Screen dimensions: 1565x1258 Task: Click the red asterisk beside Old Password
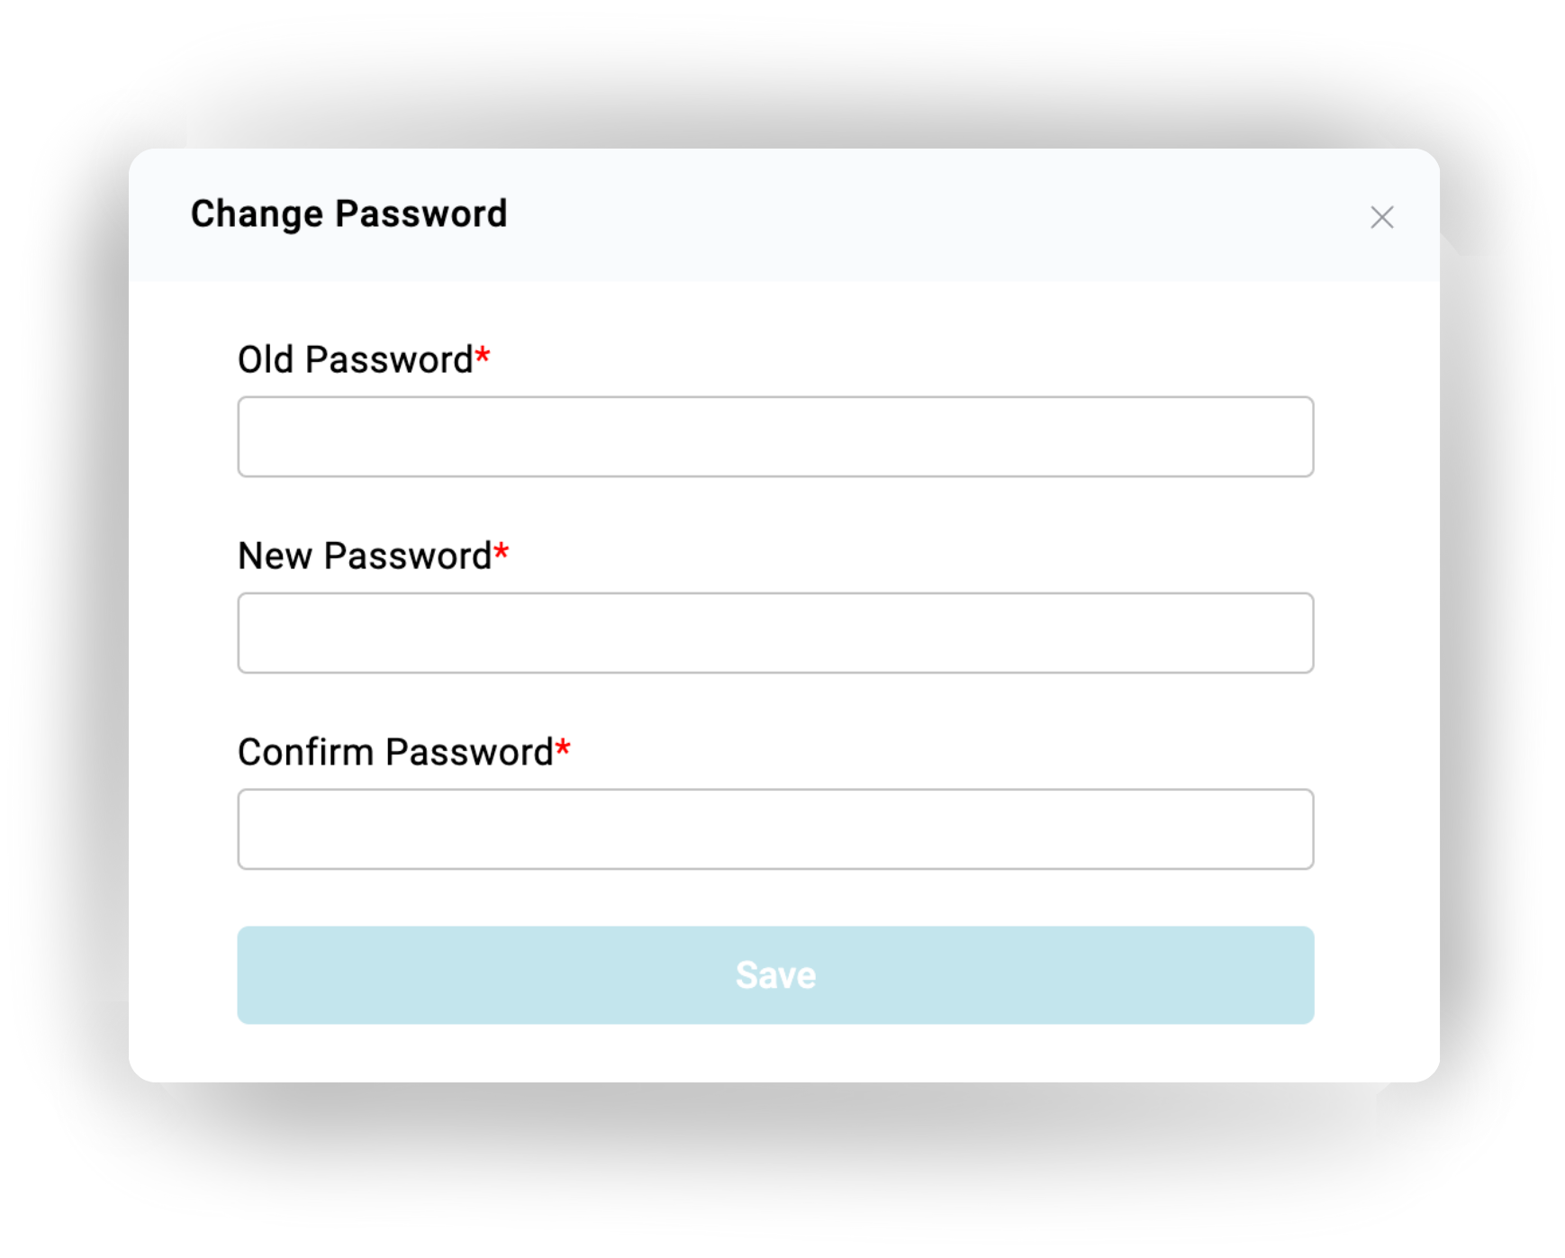483,357
